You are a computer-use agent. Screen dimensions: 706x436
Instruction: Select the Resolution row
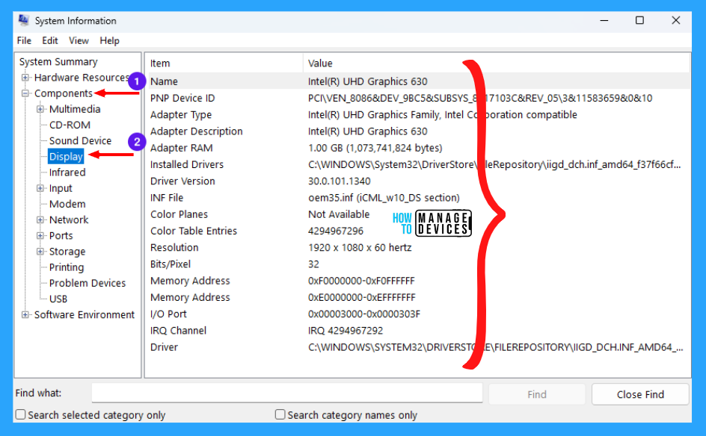pos(419,248)
